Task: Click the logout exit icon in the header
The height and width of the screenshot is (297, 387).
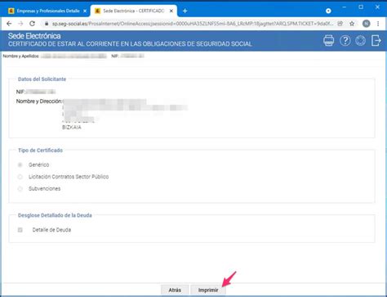Action: (376, 41)
